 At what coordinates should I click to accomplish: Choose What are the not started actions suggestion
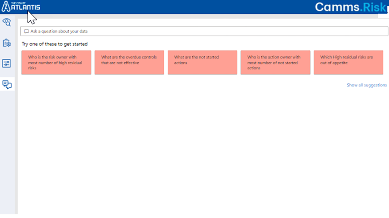coord(202,62)
